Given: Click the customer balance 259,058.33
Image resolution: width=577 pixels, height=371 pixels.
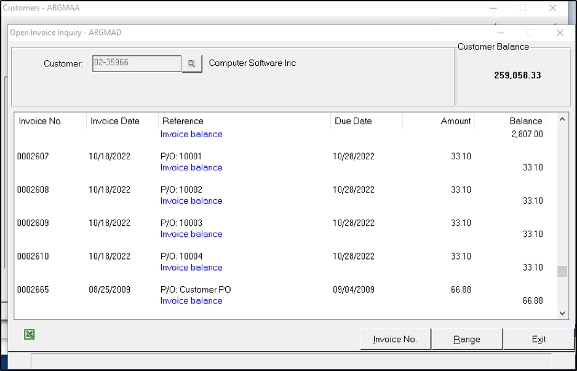Looking at the screenshot, I should tap(517, 76).
